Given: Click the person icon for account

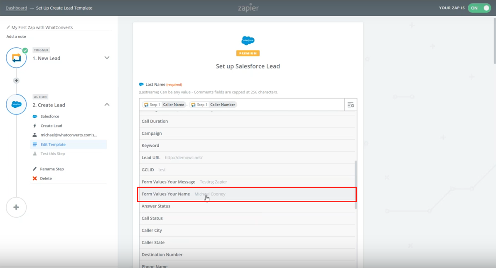Looking at the screenshot, I should point(35,135).
